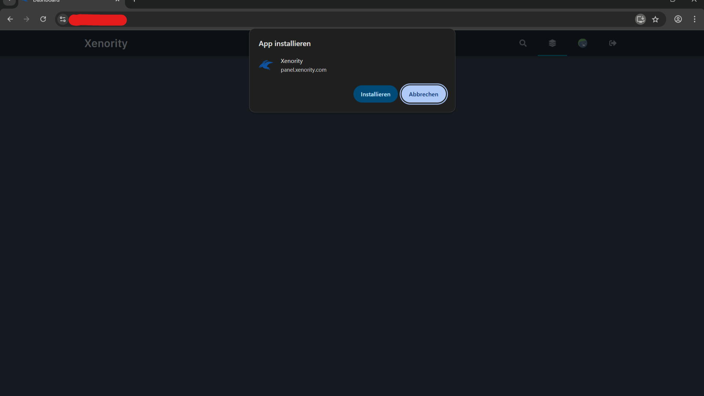Bookmark this page with the star icon

click(655, 19)
